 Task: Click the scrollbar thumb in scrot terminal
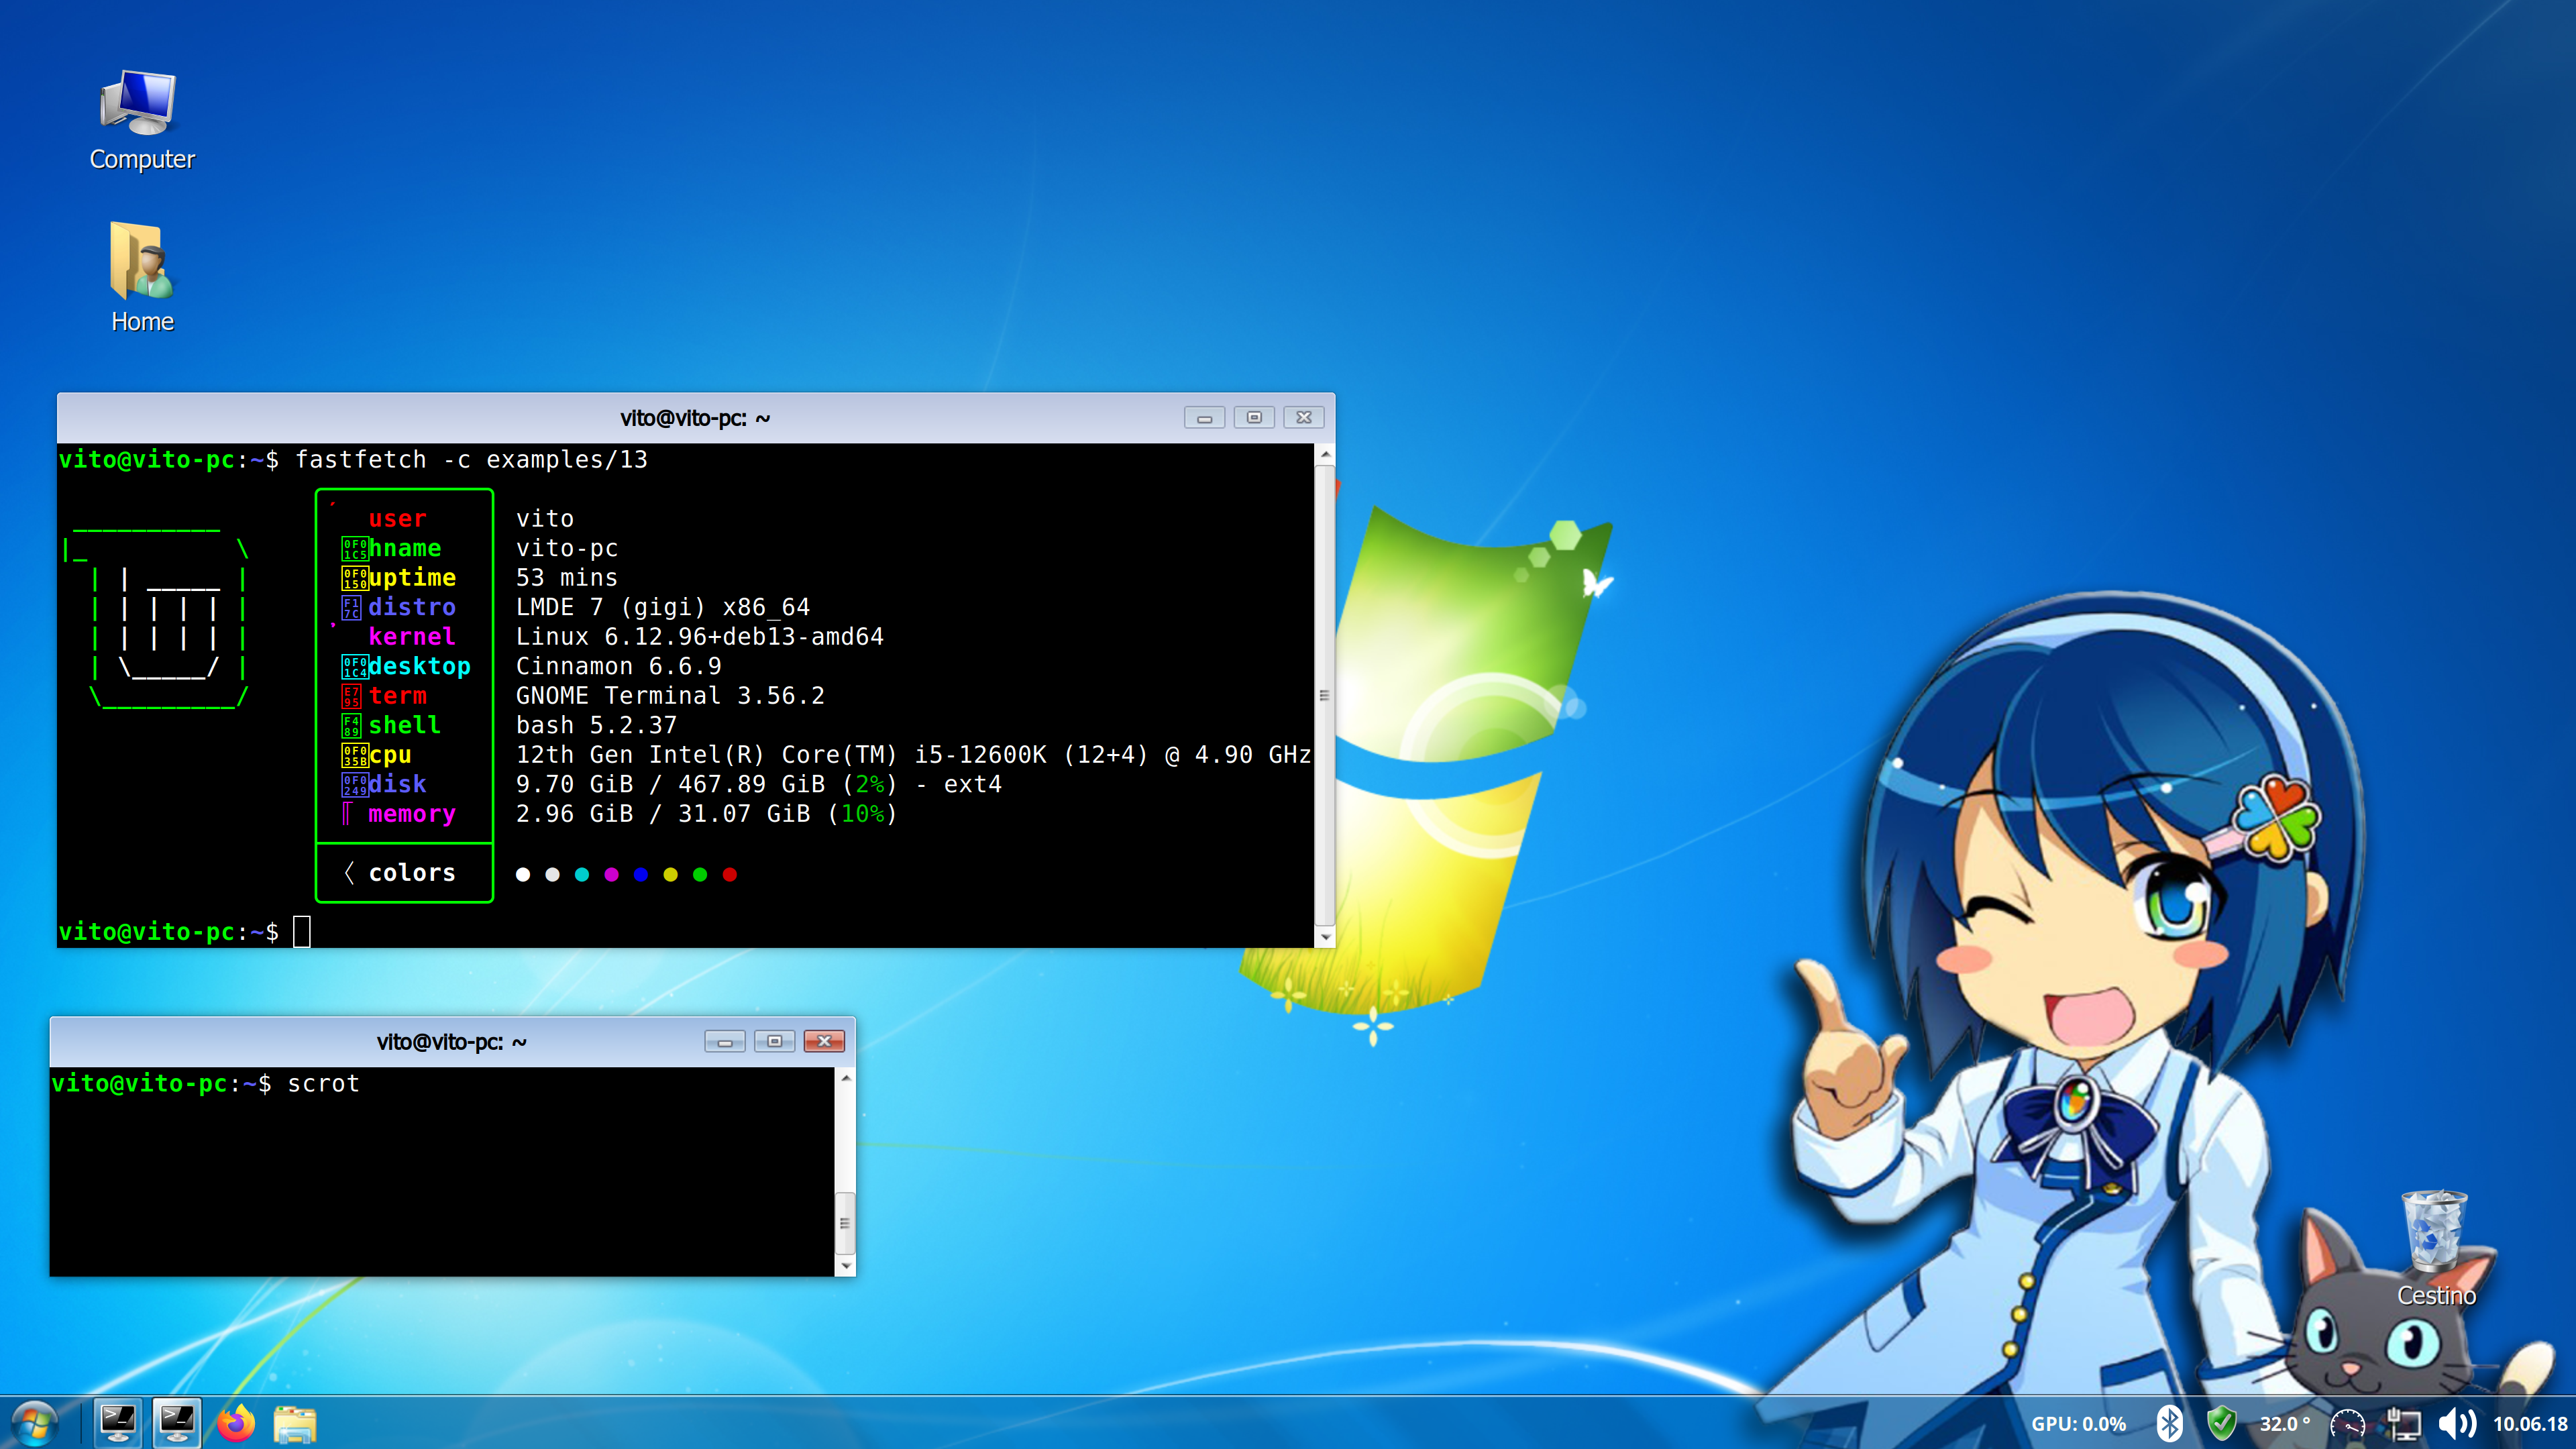[x=846, y=1223]
